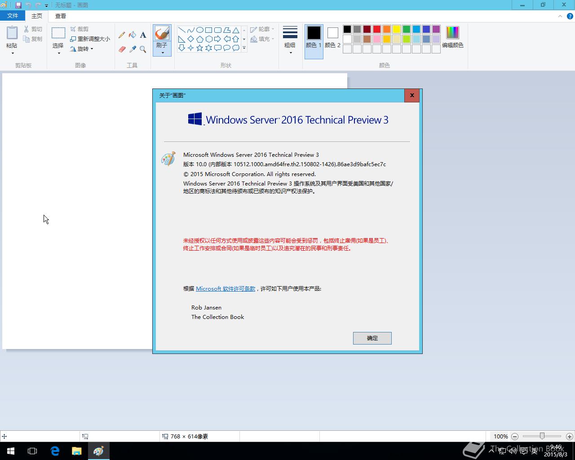Pick the green color swatch

pyautogui.click(x=407, y=29)
